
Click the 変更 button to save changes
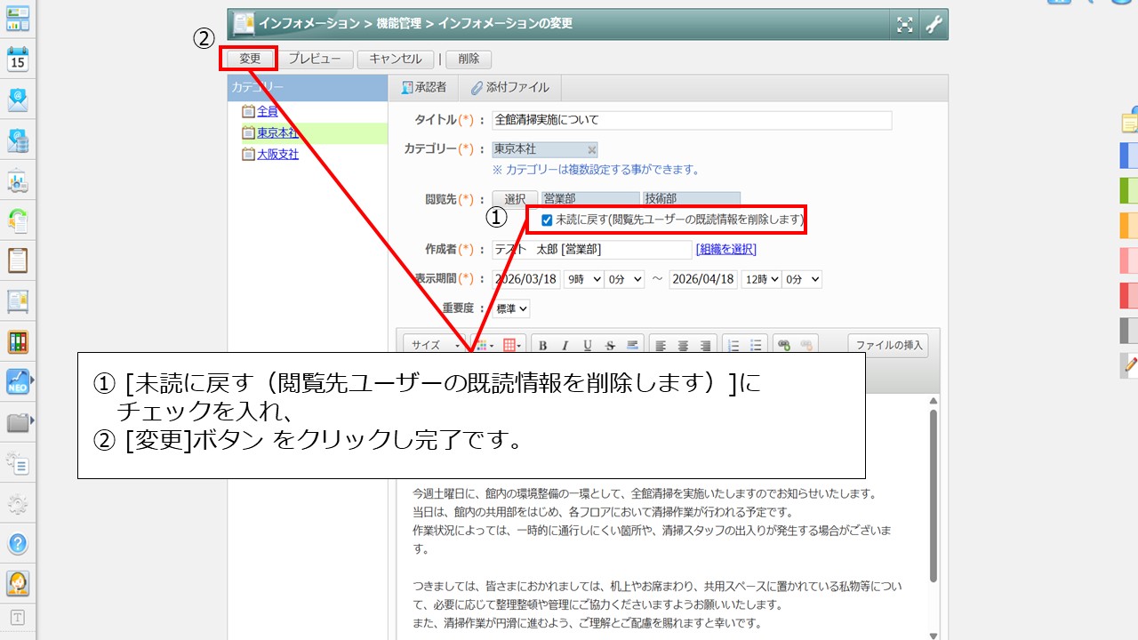click(x=249, y=59)
